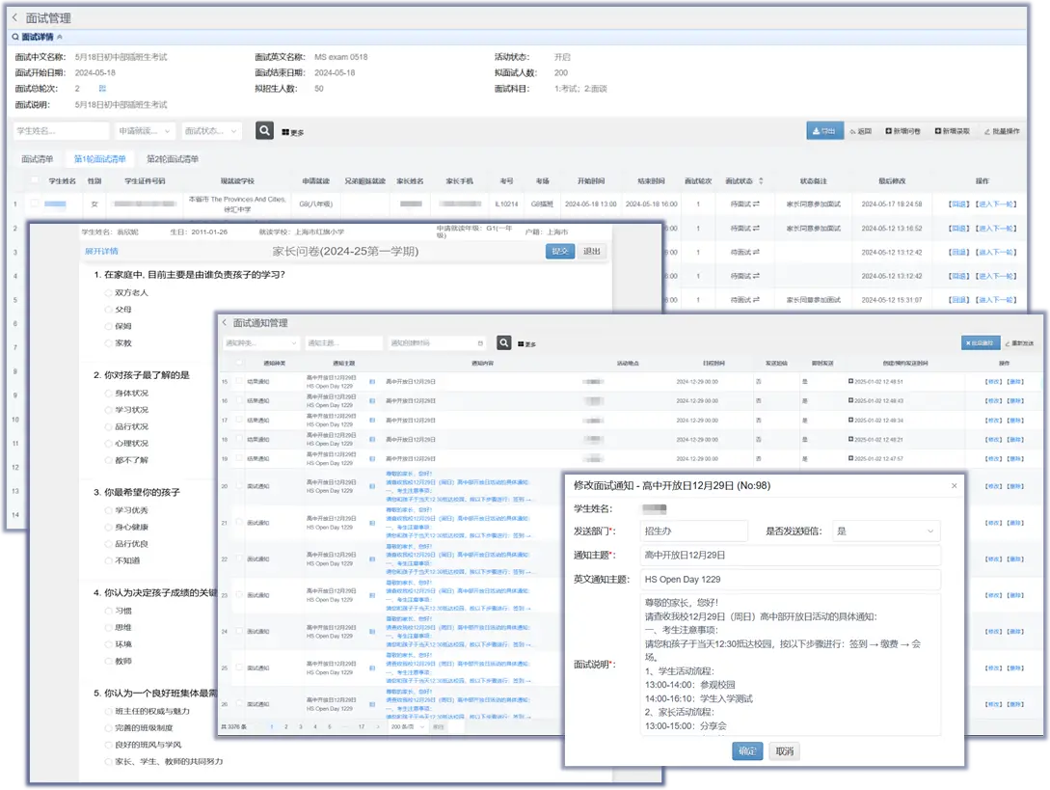Click back arrow beside 面试管理 title
Image resolution: width=1050 pixels, height=790 pixels.
point(14,17)
